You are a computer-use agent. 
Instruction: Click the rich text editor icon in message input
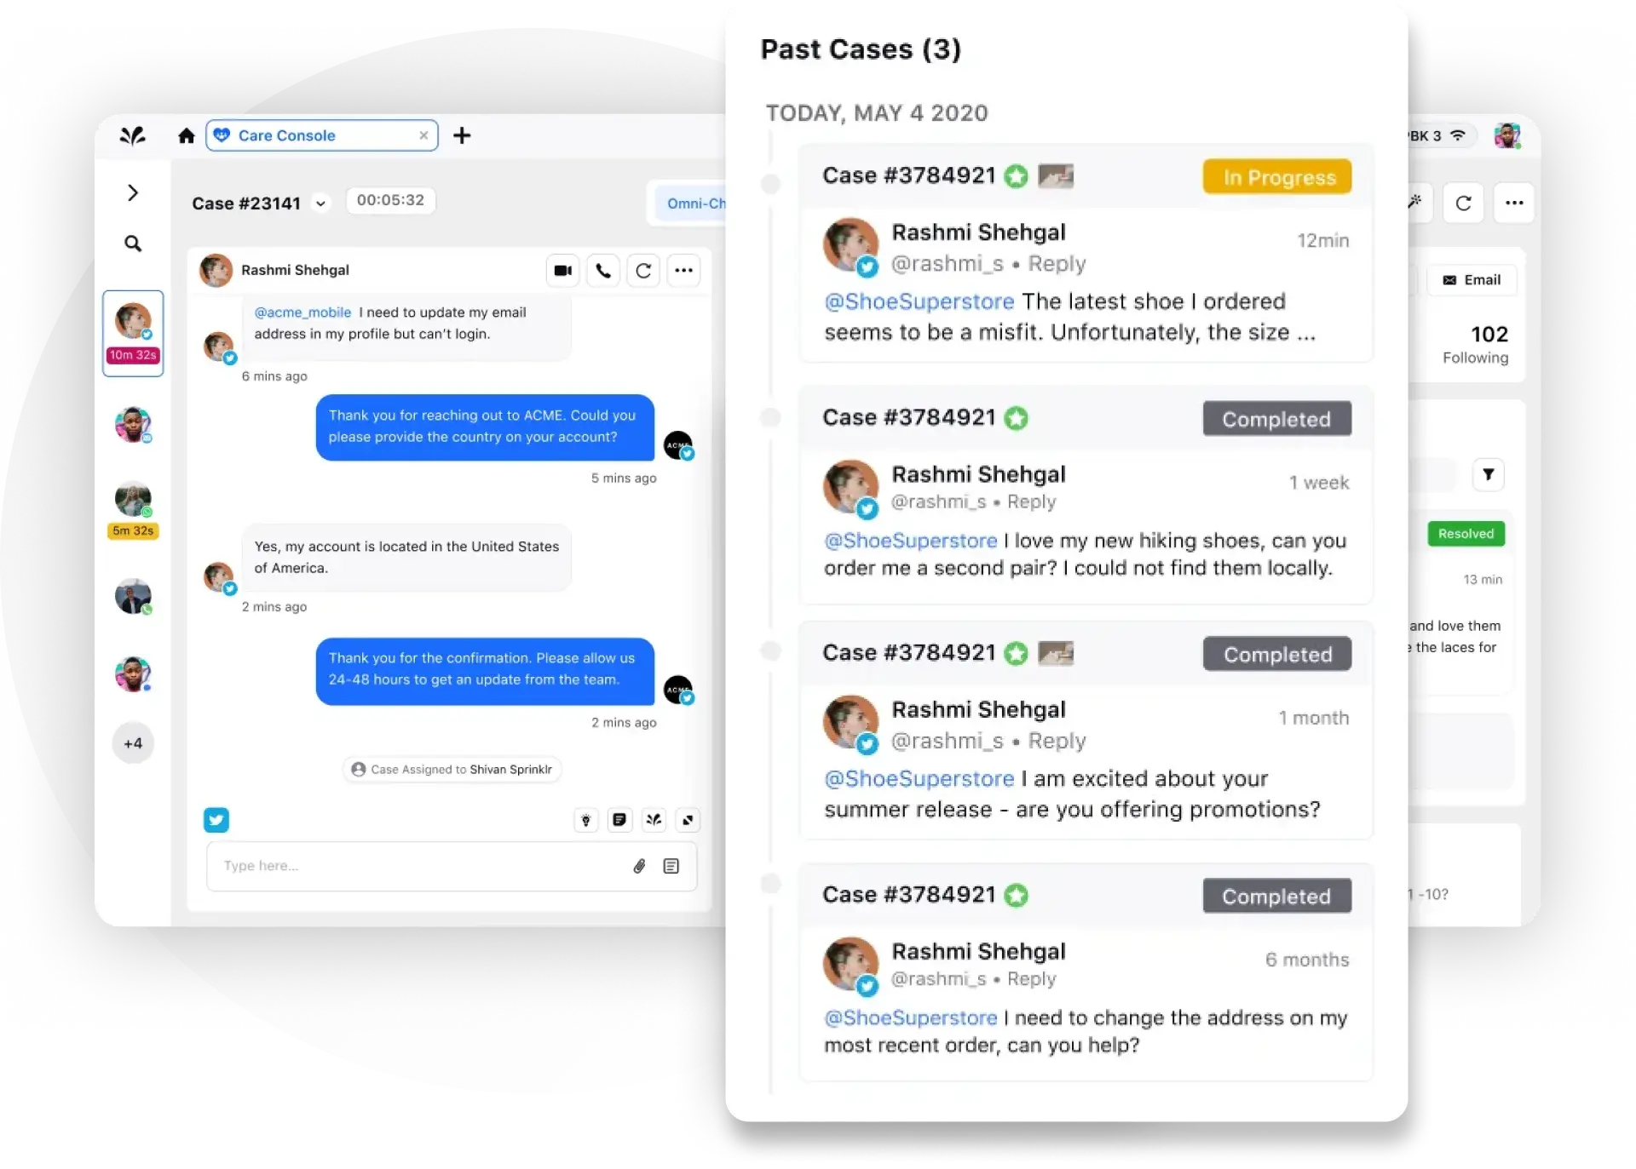(671, 865)
